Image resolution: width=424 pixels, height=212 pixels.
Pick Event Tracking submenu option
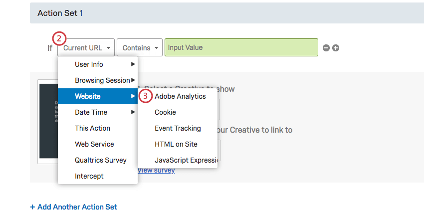click(x=178, y=128)
